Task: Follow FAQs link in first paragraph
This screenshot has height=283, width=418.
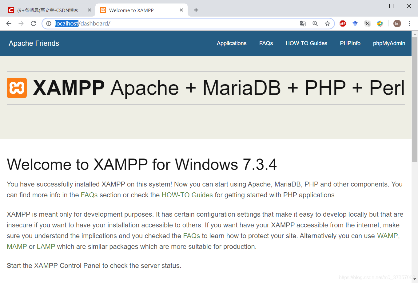Action: coord(89,195)
